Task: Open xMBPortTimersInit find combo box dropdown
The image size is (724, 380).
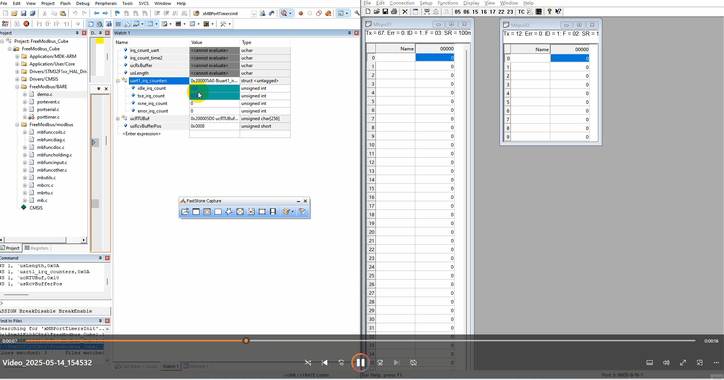Action: 254,14
